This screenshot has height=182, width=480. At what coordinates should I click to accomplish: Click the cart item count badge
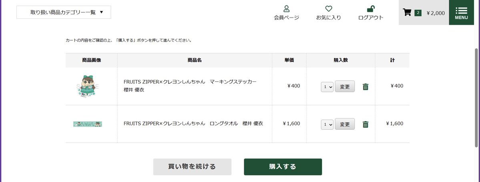point(418,13)
